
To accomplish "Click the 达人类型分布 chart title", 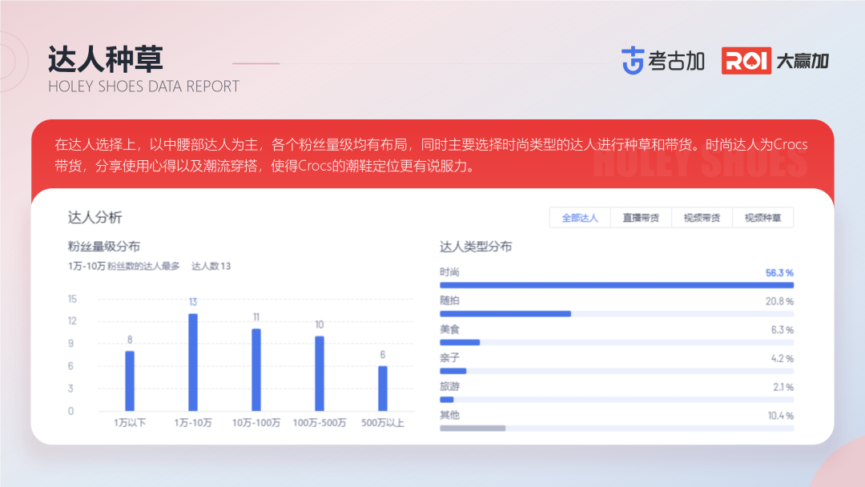I will tap(476, 247).
